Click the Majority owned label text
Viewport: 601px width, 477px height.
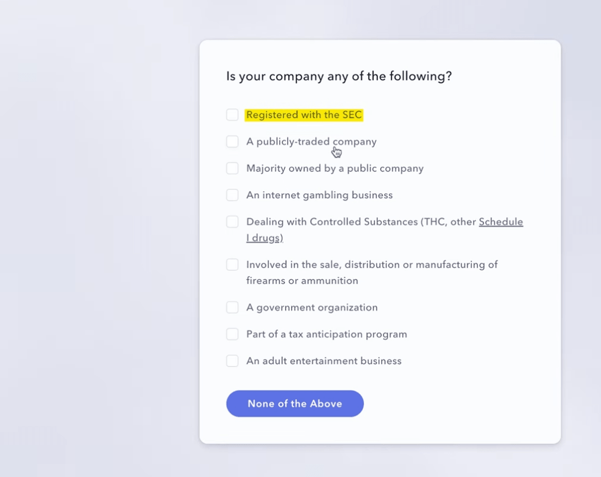pyautogui.click(x=334, y=168)
